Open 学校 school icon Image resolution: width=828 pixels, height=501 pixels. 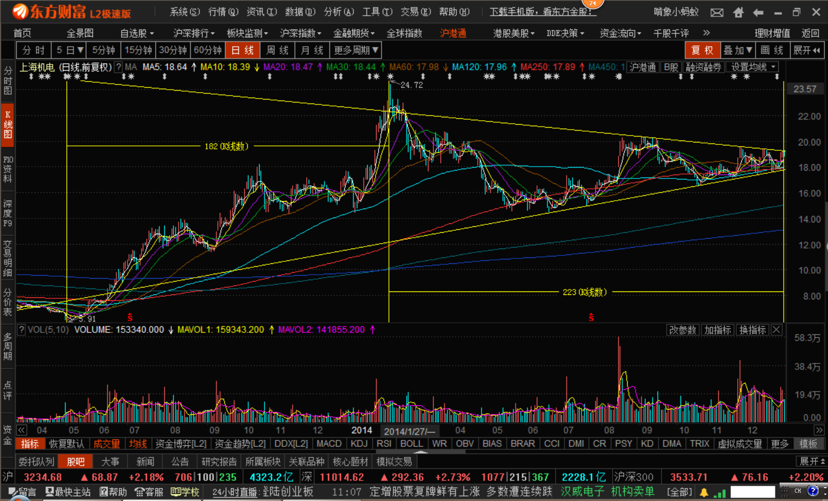coord(185,492)
